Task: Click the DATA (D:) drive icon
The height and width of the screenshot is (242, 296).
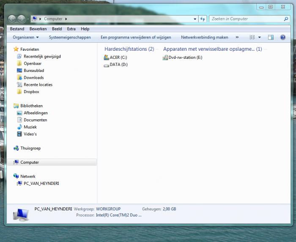Action: coord(106,65)
